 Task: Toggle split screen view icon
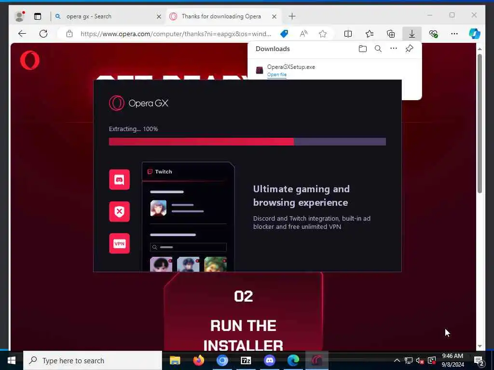pos(348,34)
